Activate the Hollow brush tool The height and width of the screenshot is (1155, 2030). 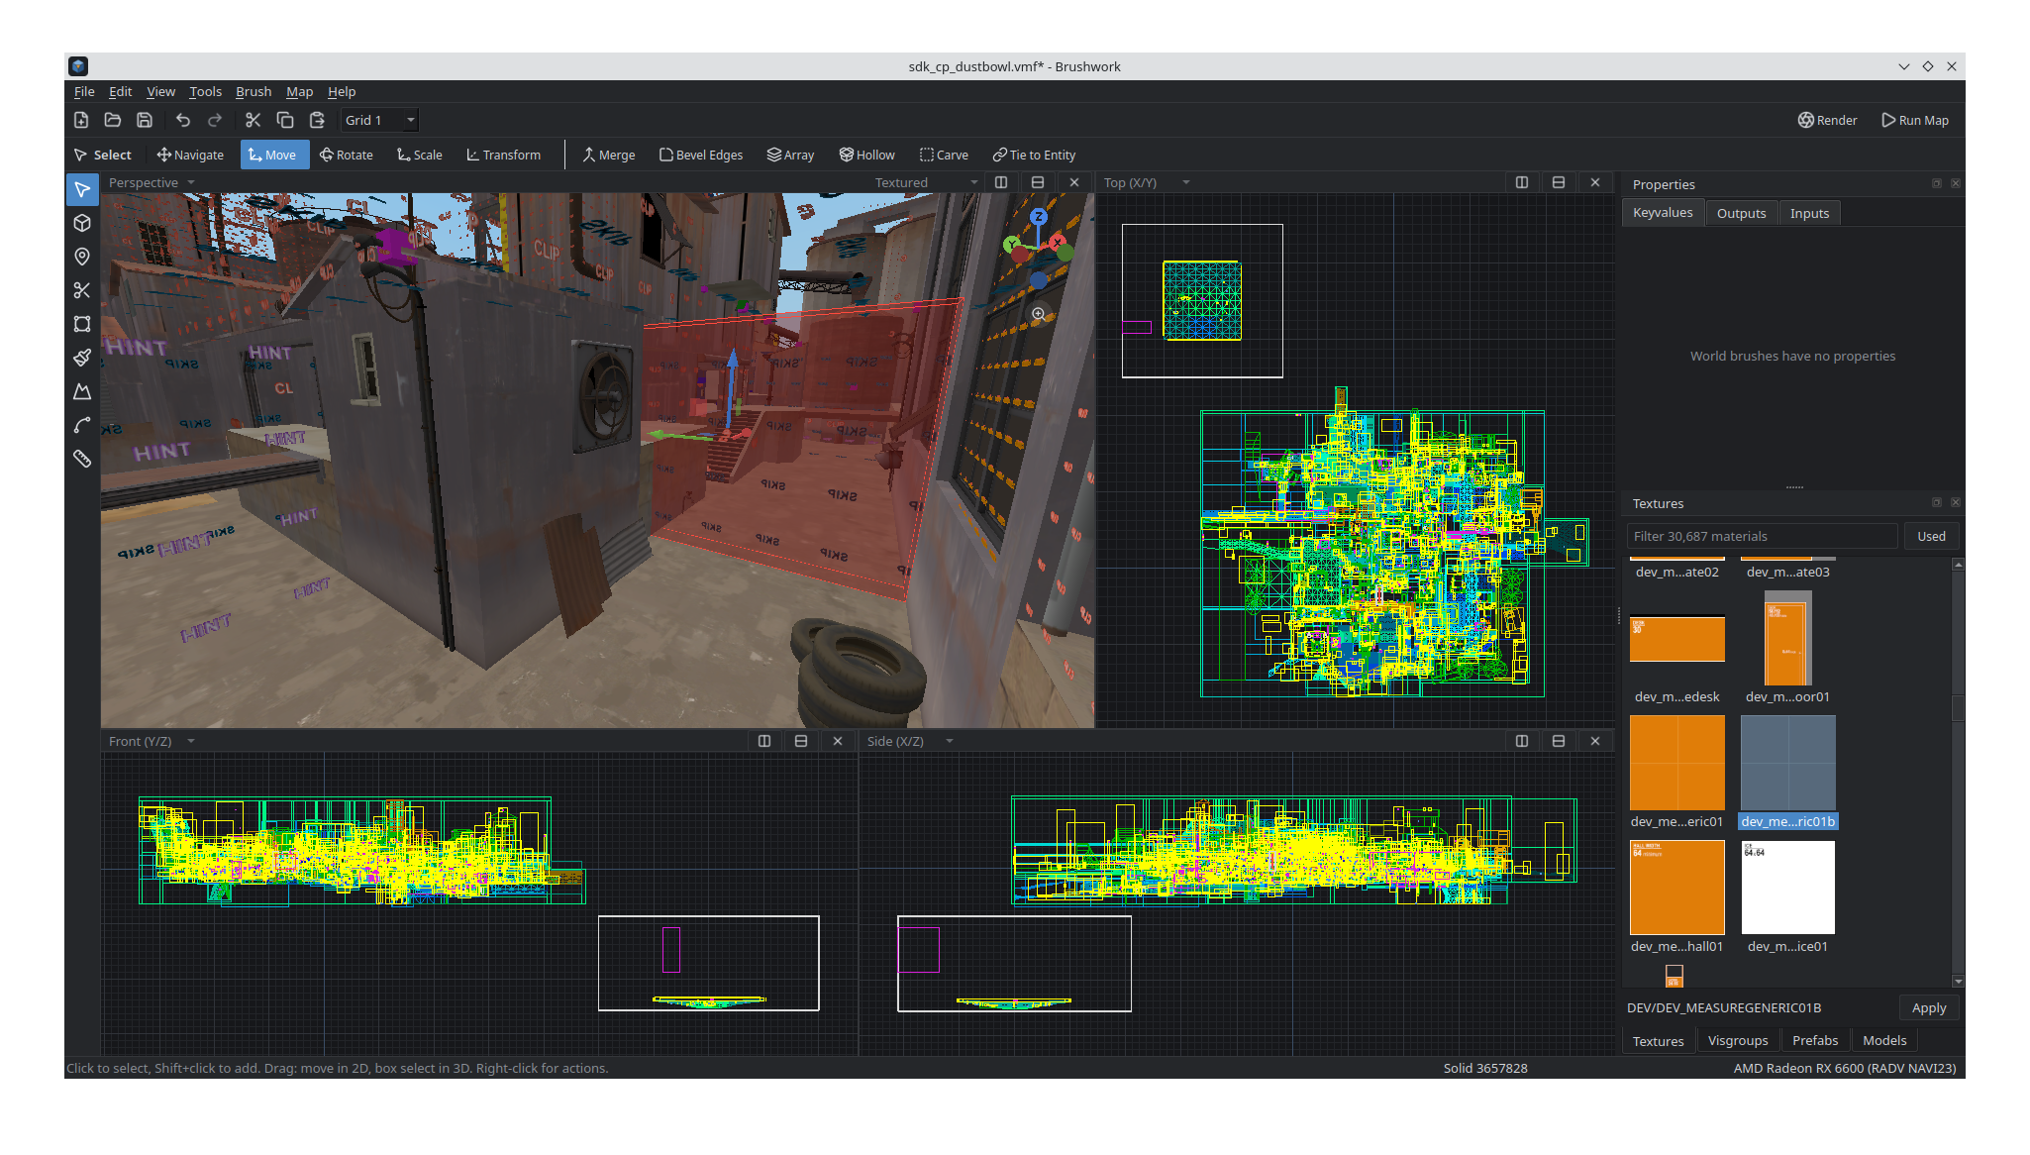click(866, 155)
